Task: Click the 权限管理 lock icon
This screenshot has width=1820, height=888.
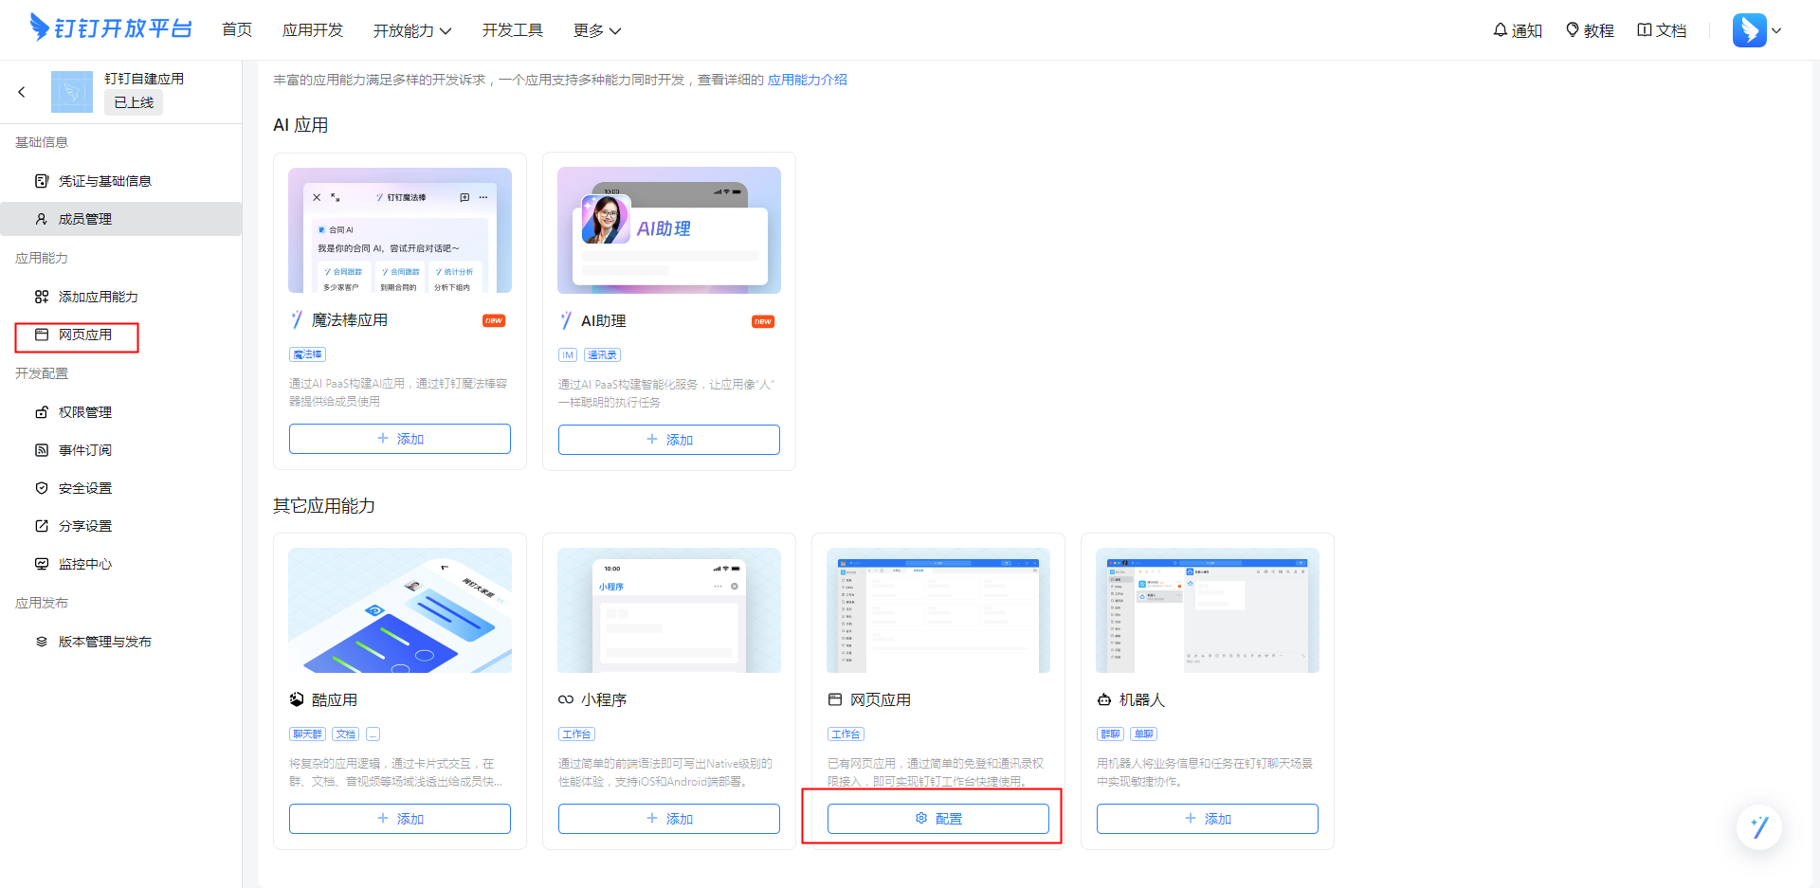Action: [42, 412]
